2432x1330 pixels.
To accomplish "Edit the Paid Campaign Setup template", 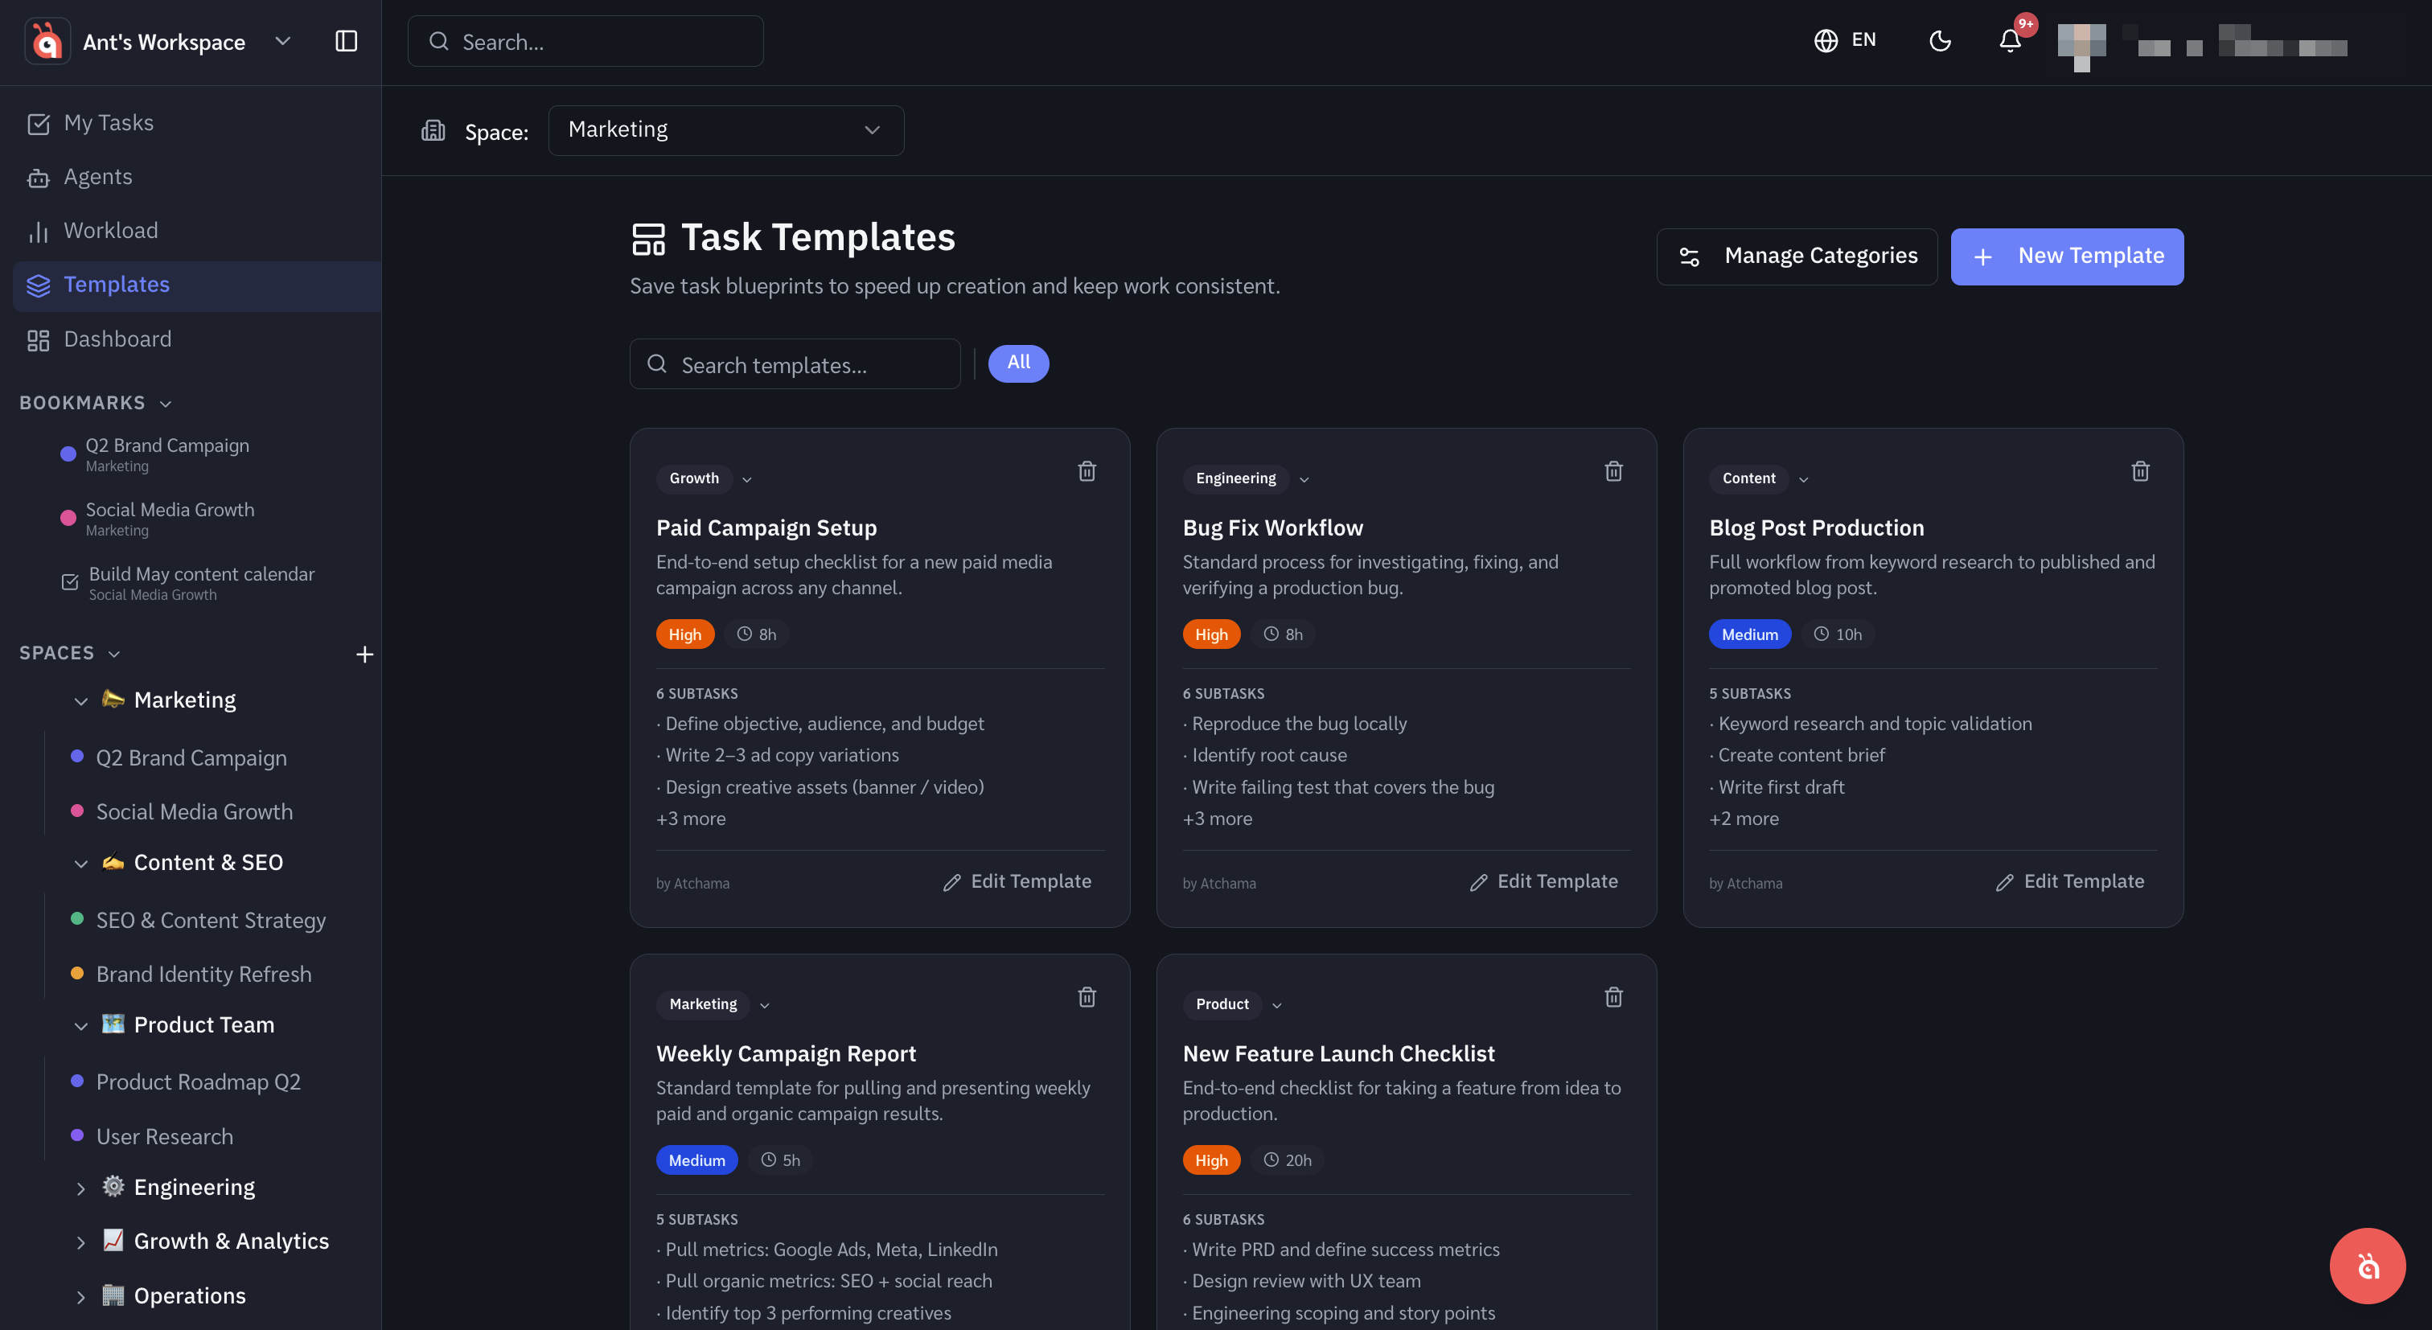I will 1017,881.
